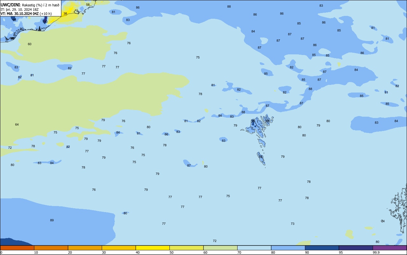
Task: Click the 60 value in the green region
Action: click(x=30, y=44)
